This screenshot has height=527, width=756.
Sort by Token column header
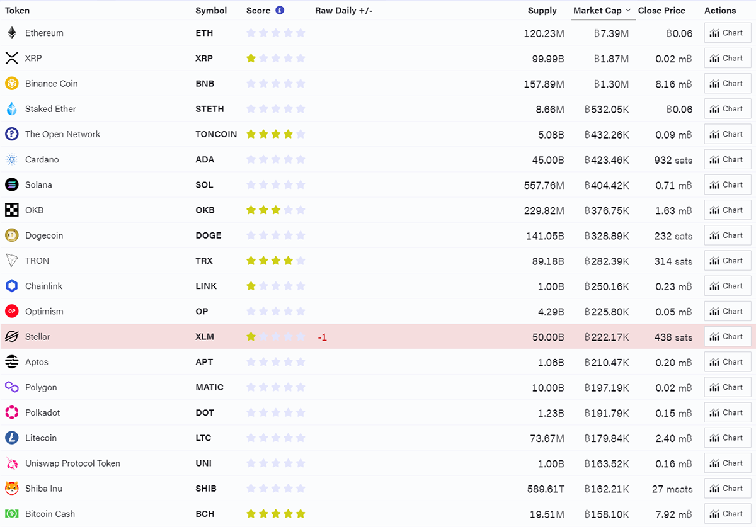[x=17, y=10]
